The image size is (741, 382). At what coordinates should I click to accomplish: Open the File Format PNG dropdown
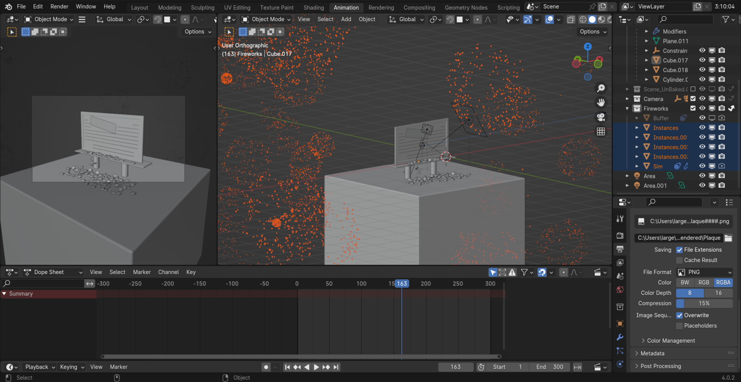(705, 272)
